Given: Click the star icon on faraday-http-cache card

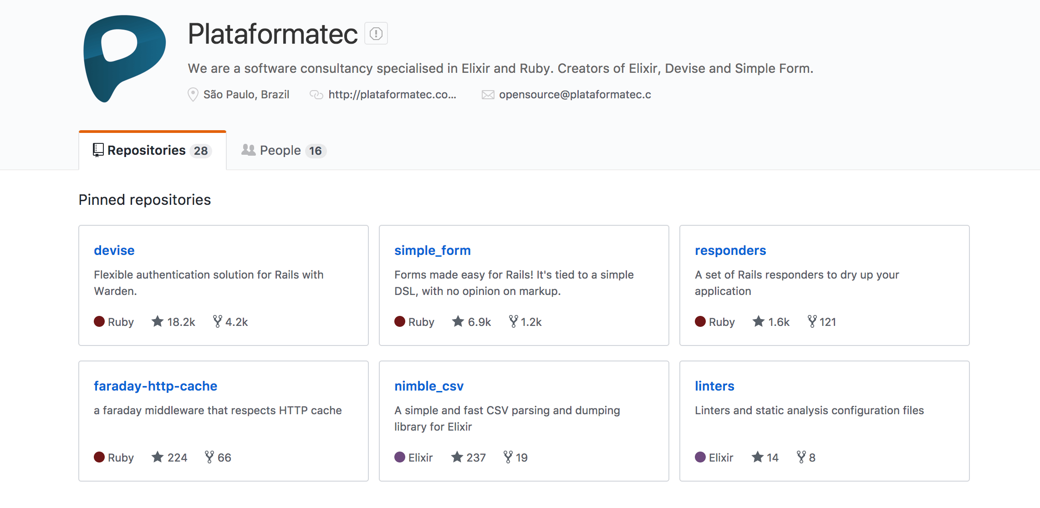Looking at the screenshot, I should pos(158,457).
